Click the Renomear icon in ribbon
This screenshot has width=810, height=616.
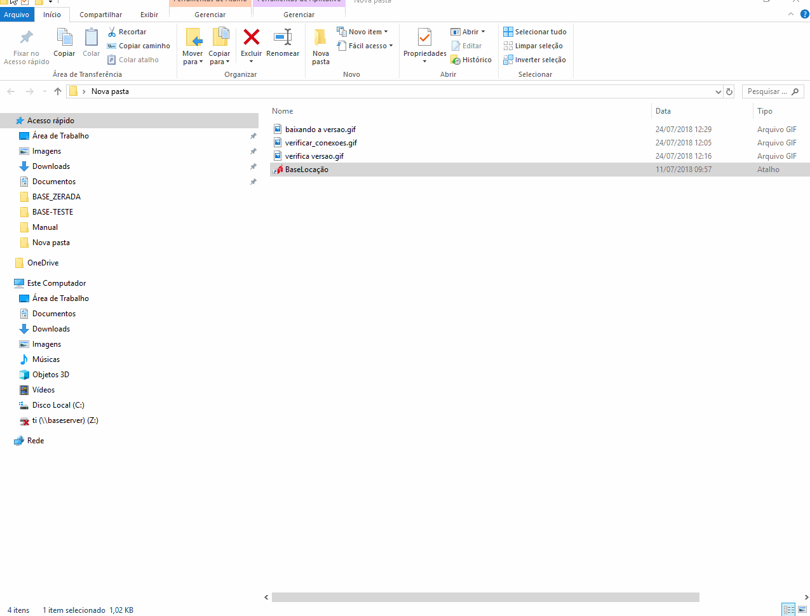(283, 38)
